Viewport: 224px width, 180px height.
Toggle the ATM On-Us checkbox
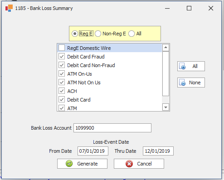[62, 74]
